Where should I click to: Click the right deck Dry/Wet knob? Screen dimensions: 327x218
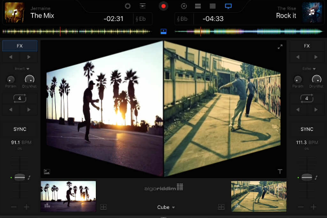[317, 79]
